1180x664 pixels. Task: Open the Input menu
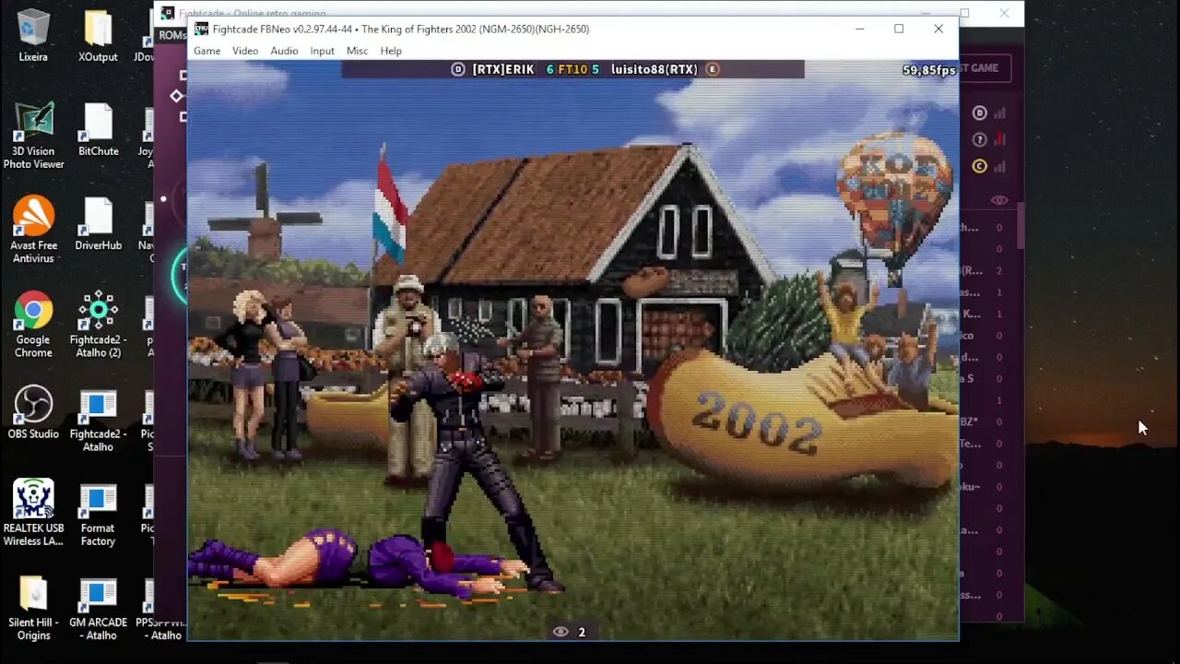tap(322, 51)
